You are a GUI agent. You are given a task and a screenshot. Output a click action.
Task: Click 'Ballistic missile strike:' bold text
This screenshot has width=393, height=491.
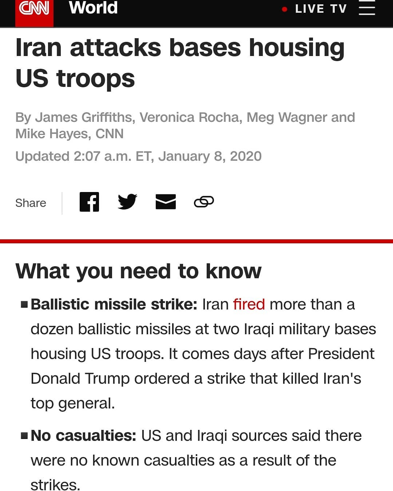coord(114,304)
